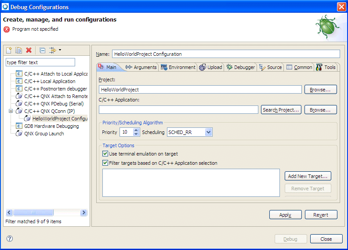Switch to the Debugger tab
This screenshot has width=348, height=250.
click(241, 67)
